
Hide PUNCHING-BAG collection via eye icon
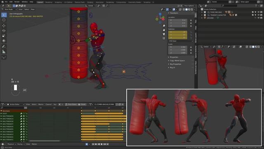pos(259,12)
